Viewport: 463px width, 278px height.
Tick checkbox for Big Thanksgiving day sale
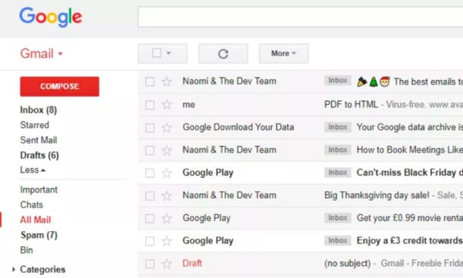(x=150, y=196)
